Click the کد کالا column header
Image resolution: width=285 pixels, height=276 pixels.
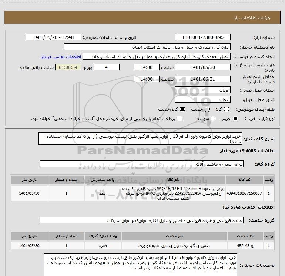tap(244, 180)
